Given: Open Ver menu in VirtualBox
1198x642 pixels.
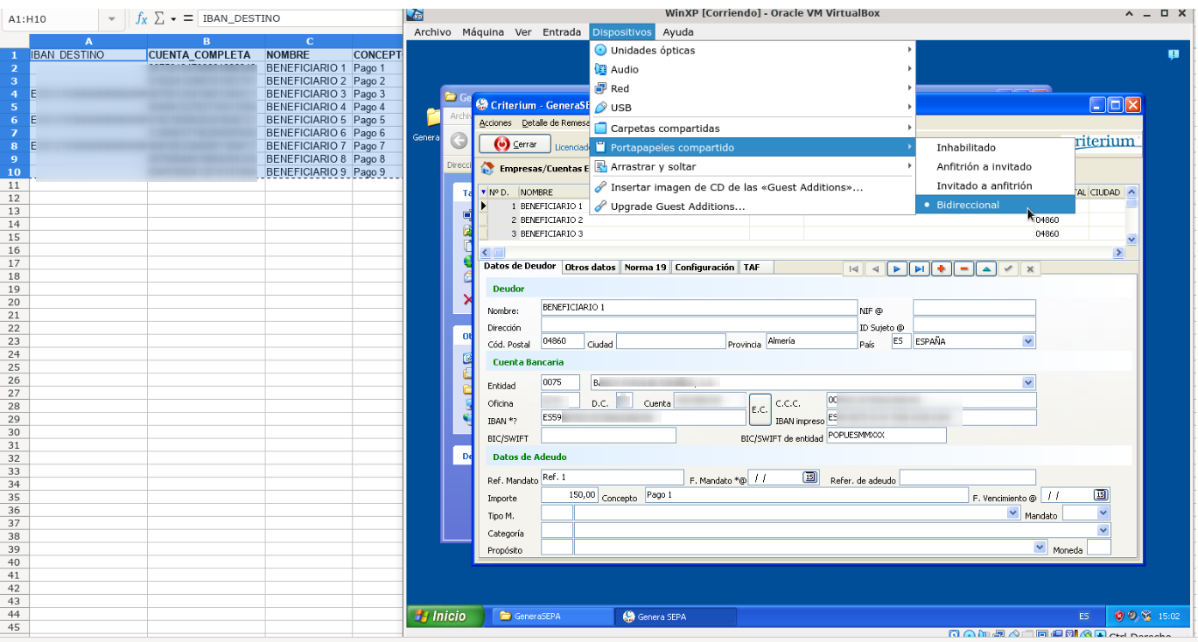Looking at the screenshot, I should pyautogui.click(x=523, y=32).
